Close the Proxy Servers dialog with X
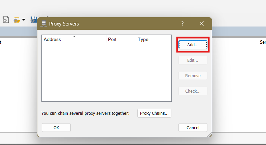This screenshot has height=145, width=266. pyautogui.click(x=202, y=23)
